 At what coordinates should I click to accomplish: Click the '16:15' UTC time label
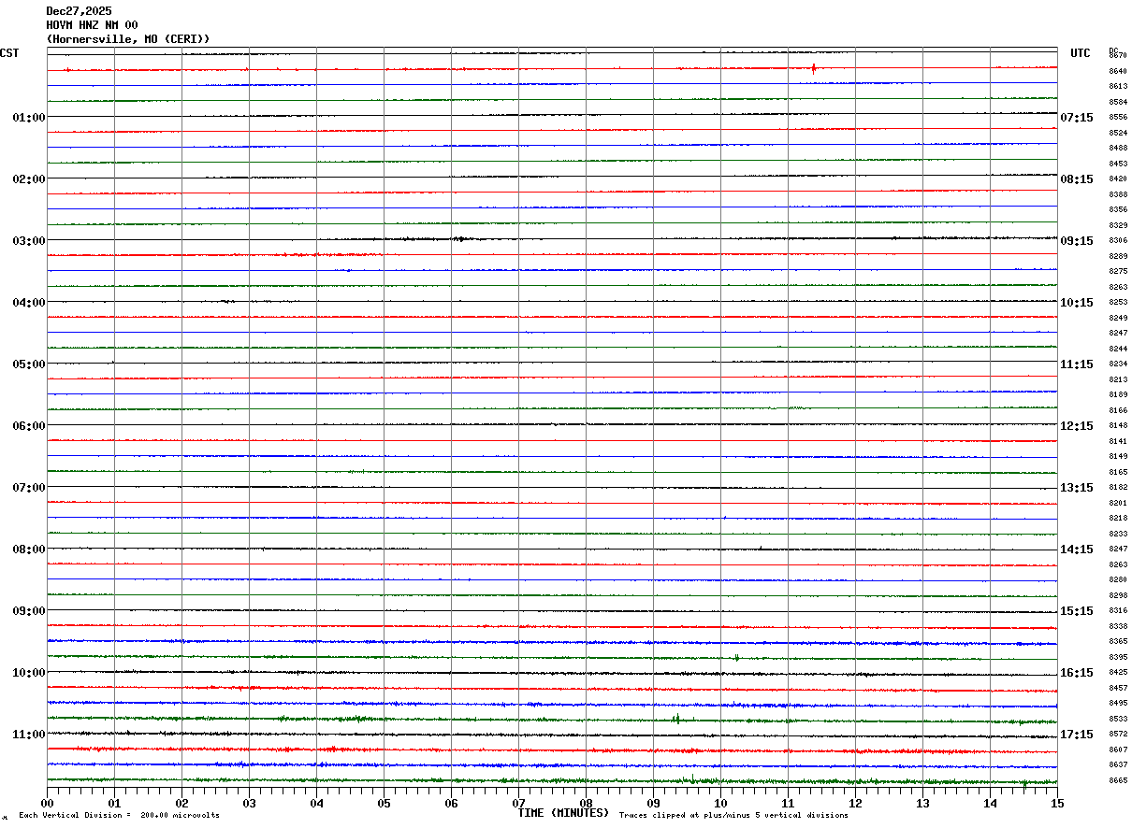coord(1077,673)
